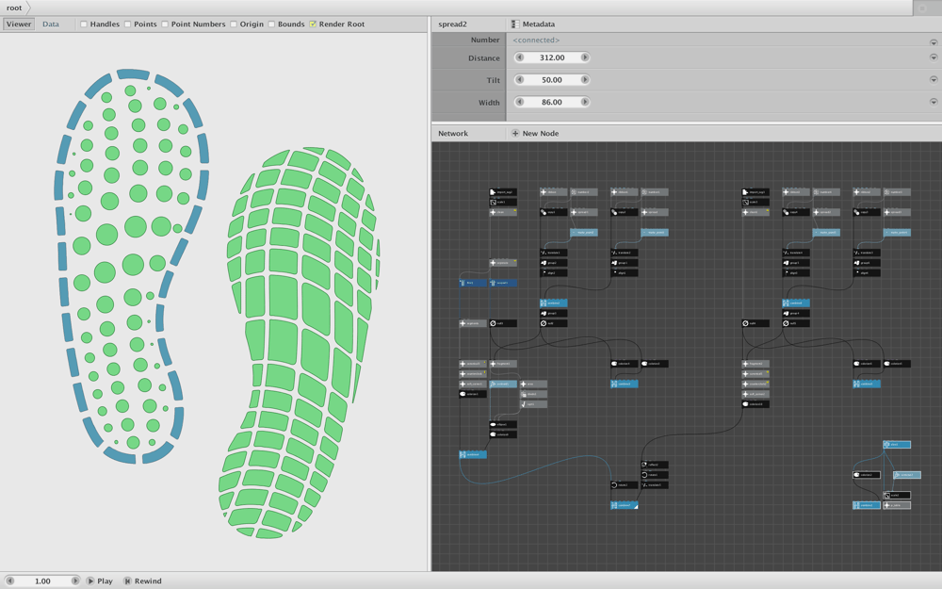Select the combine2 node
The image size is (942, 589).
click(x=553, y=303)
